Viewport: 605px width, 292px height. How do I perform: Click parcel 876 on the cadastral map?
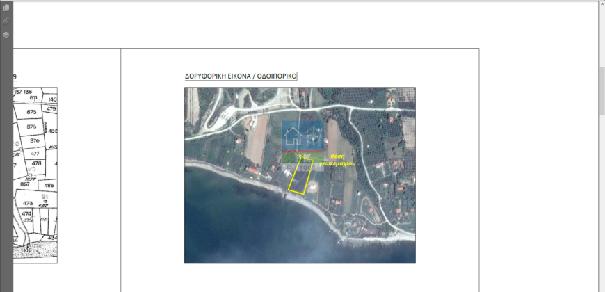tap(35, 141)
